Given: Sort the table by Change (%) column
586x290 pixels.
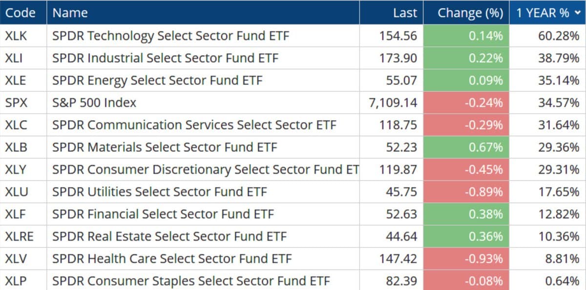Looking at the screenshot, I should [x=468, y=13].
